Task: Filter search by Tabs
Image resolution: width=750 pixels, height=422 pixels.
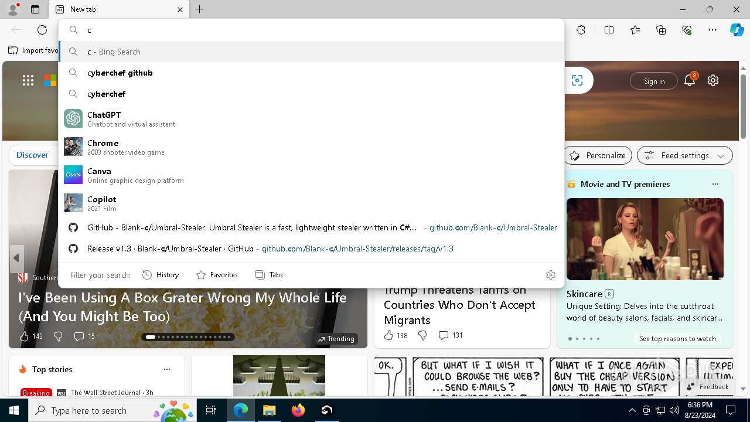Action: tap(269, 275)
